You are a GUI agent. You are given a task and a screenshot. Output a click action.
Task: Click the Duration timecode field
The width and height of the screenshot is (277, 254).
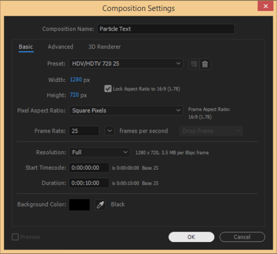[89, 183]
